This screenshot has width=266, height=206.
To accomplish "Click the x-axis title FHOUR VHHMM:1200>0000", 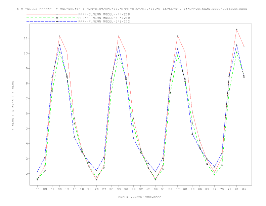I will click(140, 197).
